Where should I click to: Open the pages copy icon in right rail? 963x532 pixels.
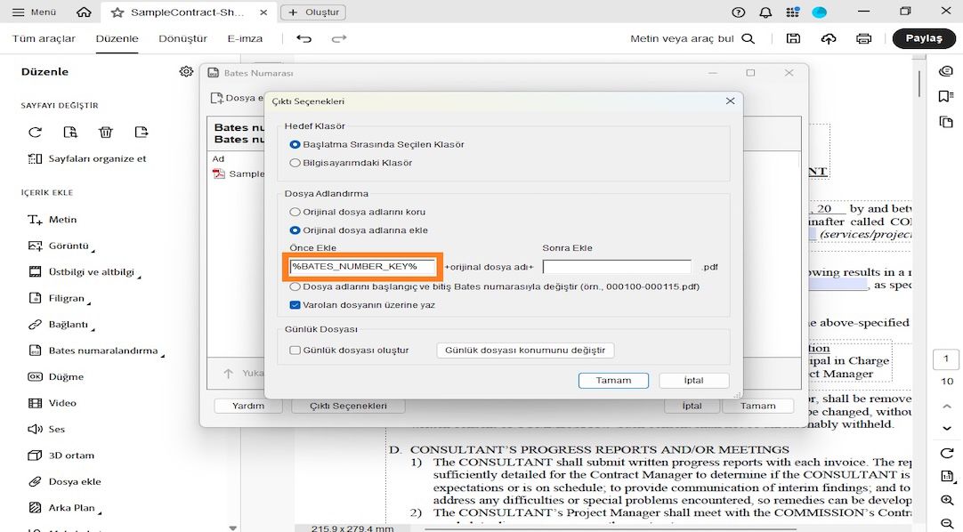946,122
